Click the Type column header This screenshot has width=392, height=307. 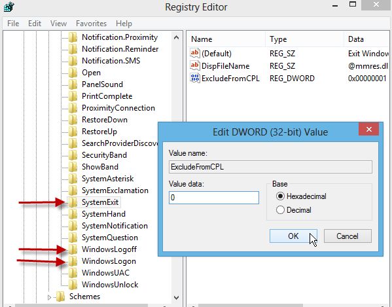[304, 39]
